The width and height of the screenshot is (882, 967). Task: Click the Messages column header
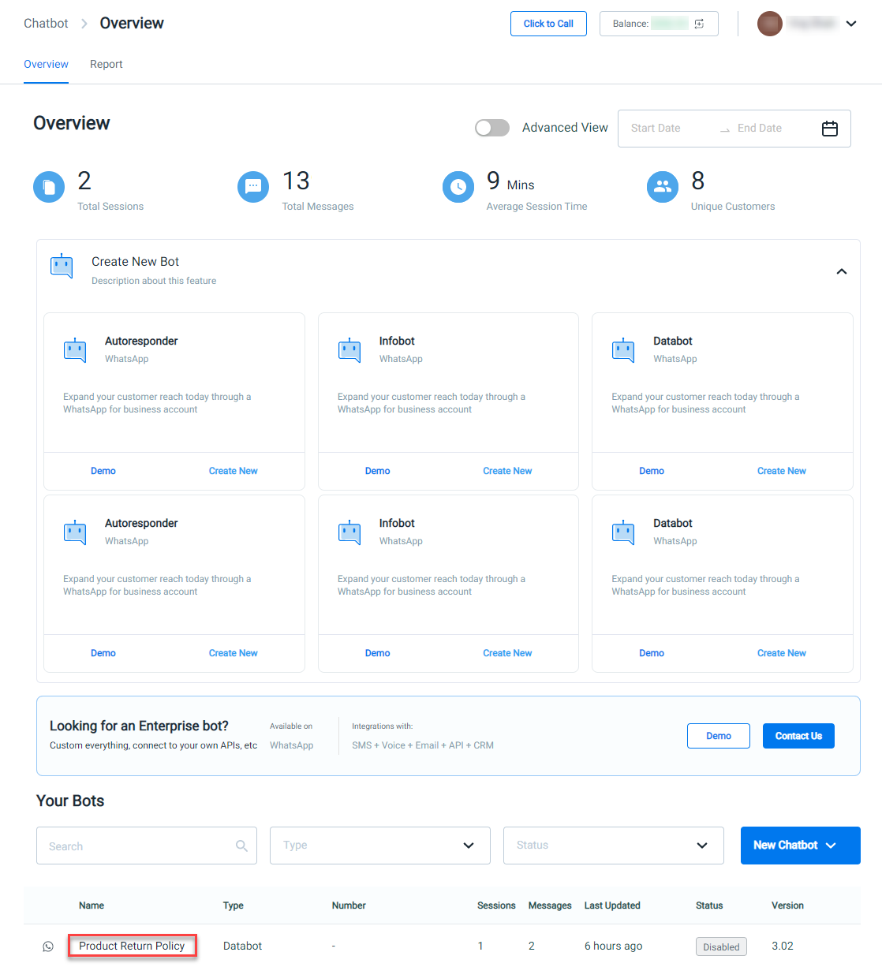(550, 905)
